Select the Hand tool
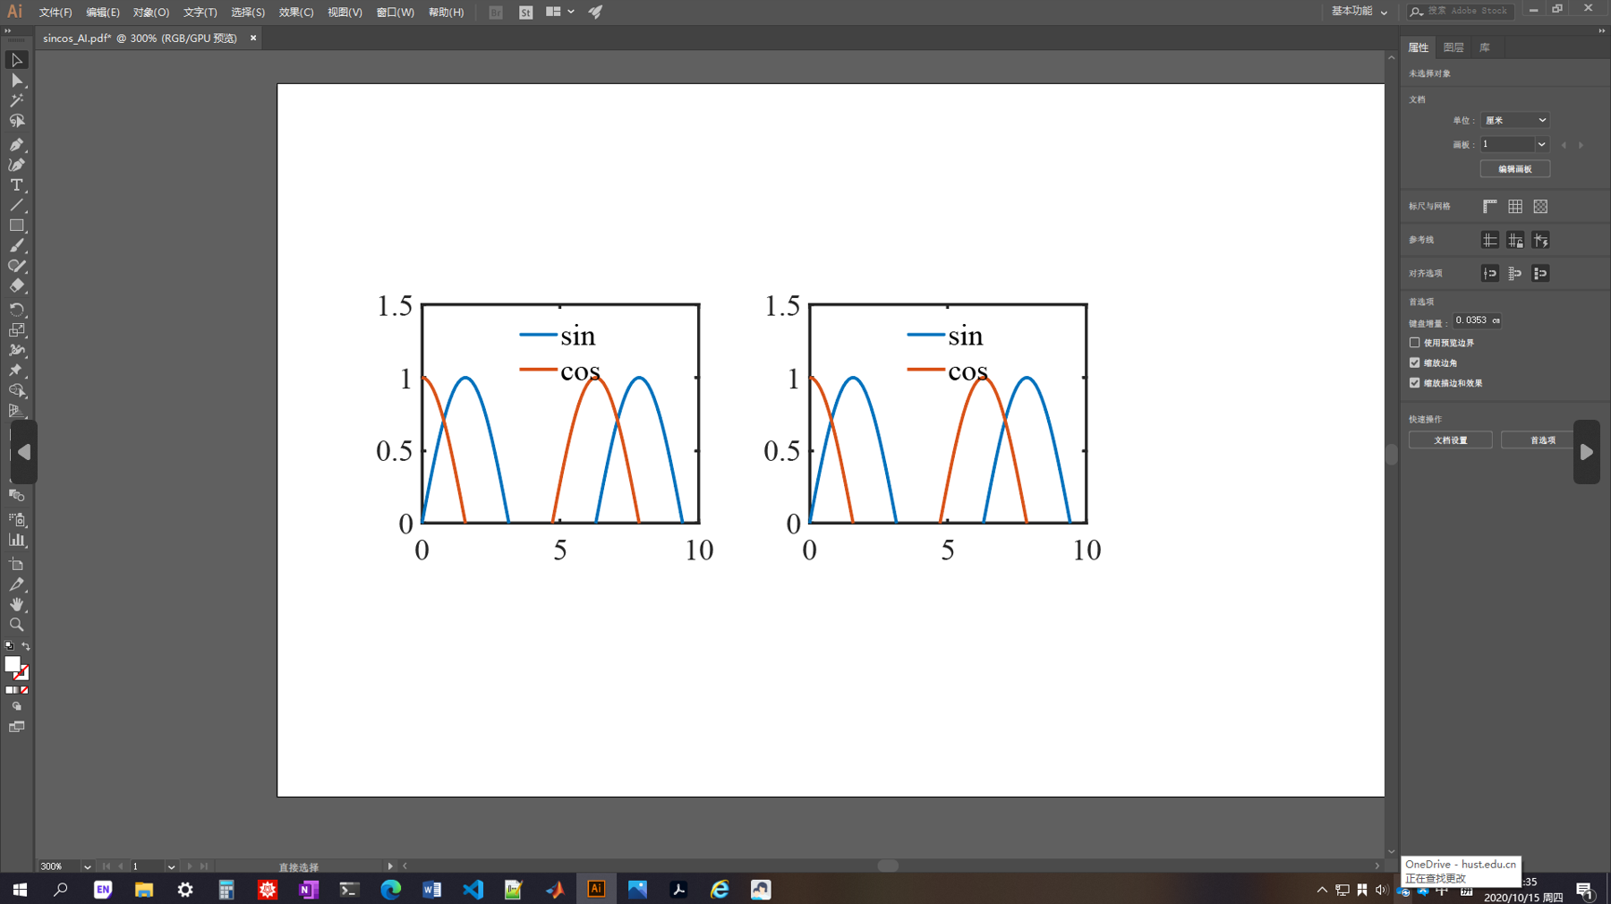This screenshot has height=904, width=1611. pos(16,605)
